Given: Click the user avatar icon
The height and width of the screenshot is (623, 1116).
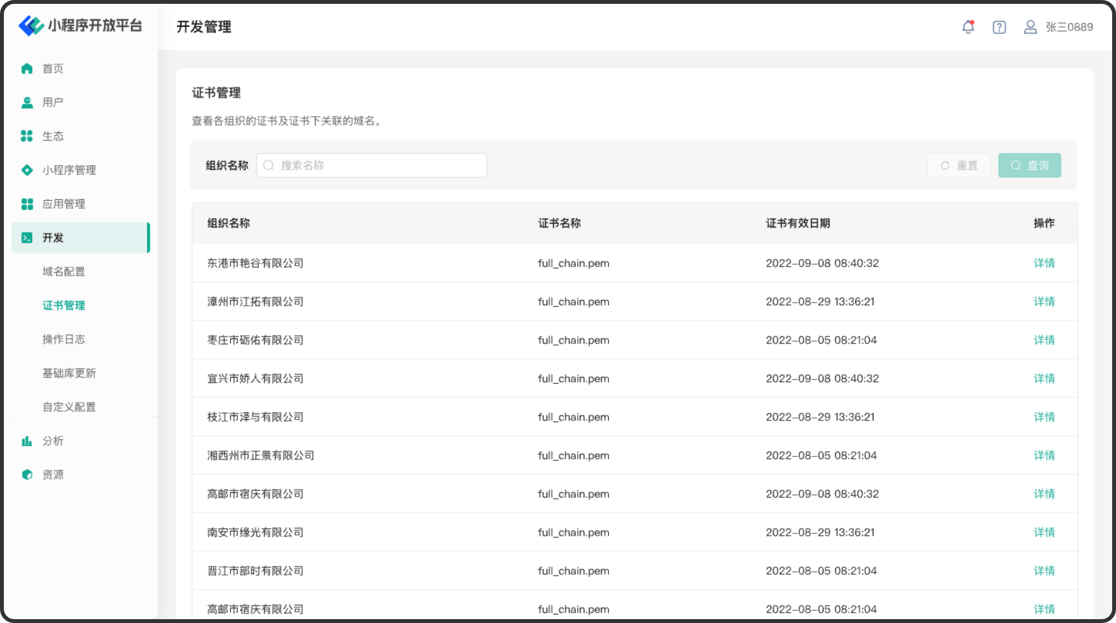Looking at the screenshot, I should (1030, 27).
